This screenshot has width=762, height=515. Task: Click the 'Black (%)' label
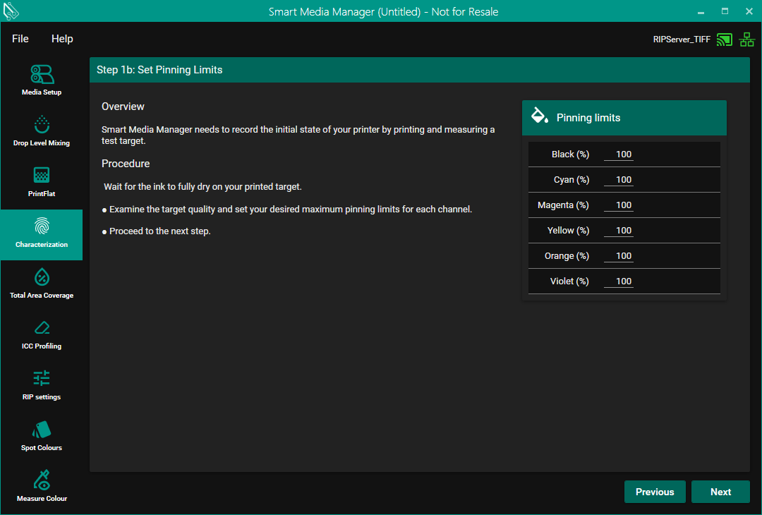(570, 154)
